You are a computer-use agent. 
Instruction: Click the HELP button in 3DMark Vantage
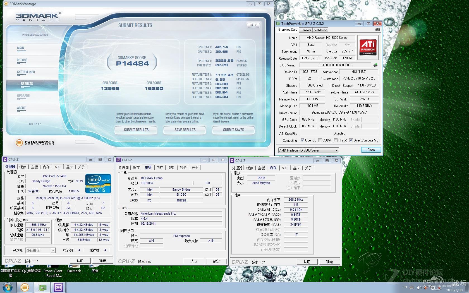[x=253, y=25]
